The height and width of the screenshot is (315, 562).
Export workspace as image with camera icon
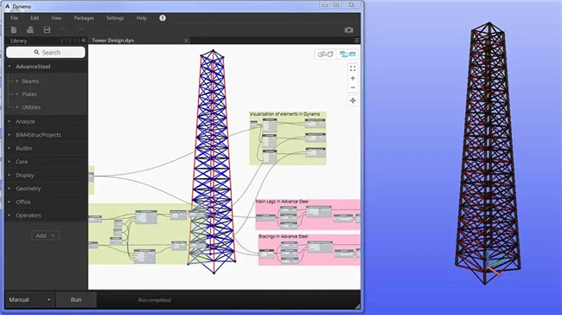click(x=348, y=29)
